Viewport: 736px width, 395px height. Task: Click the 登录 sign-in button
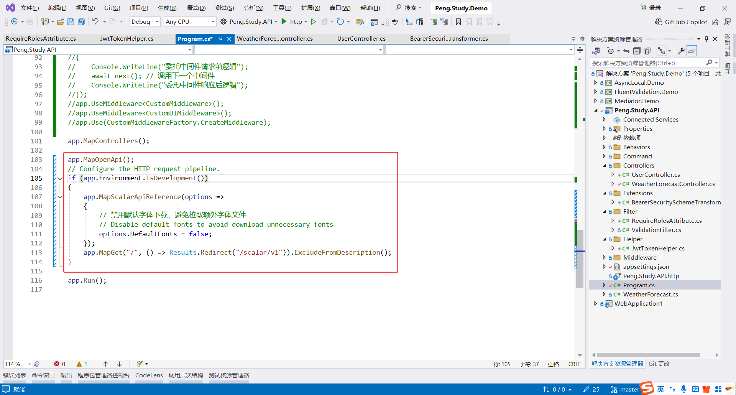click(651, 8)
